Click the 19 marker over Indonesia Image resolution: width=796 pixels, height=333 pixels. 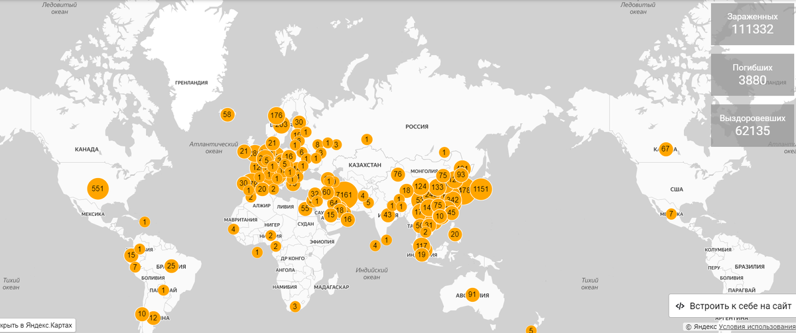pos(421,254)
